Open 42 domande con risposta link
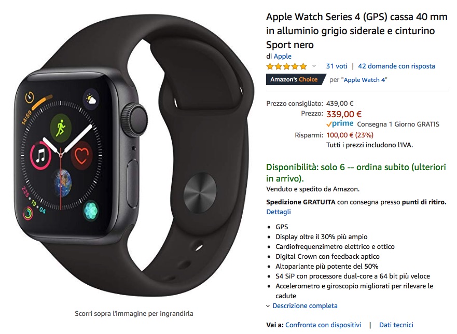The width and height of the screenshot is (457, 334). [396, 66]
